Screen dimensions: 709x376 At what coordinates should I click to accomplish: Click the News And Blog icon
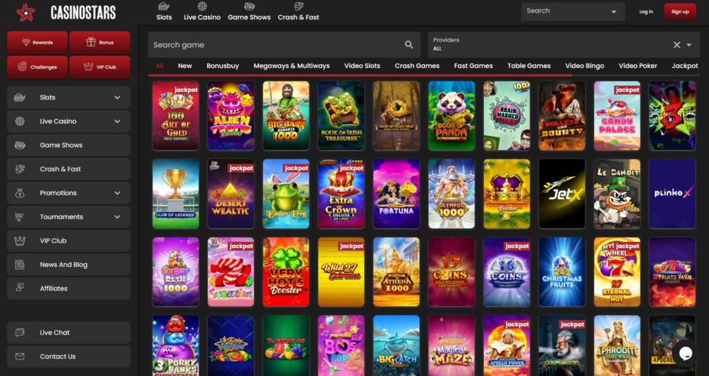click(19, 265)
